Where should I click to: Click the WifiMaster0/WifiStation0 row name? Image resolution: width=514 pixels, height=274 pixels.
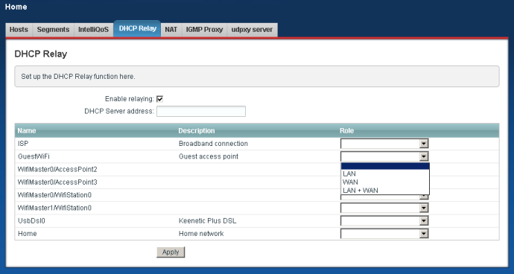pos(54,195)
